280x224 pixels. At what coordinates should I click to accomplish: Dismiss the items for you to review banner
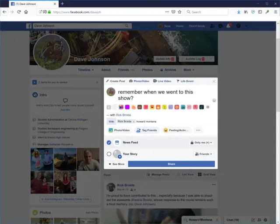[x=97, y=82]
